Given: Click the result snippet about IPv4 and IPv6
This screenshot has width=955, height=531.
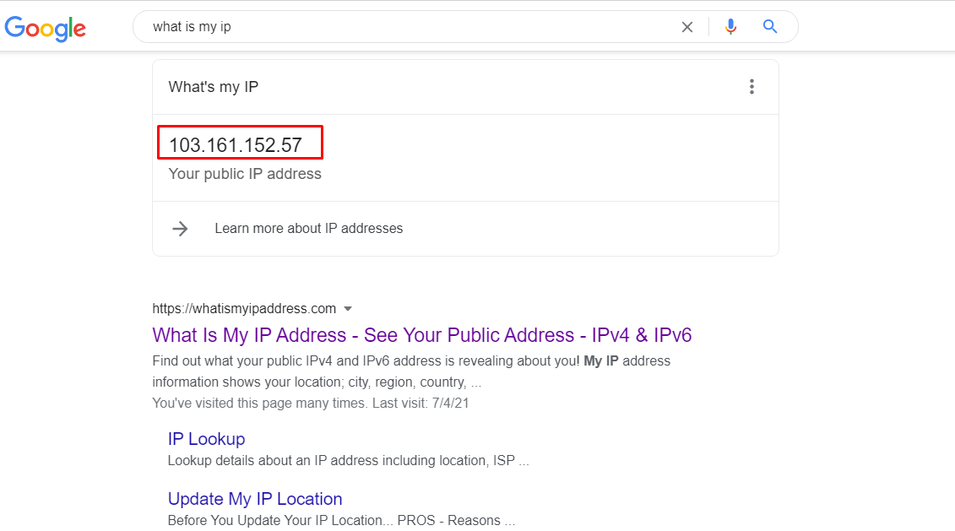Looking at the screenshot, I should click(410, 371).
